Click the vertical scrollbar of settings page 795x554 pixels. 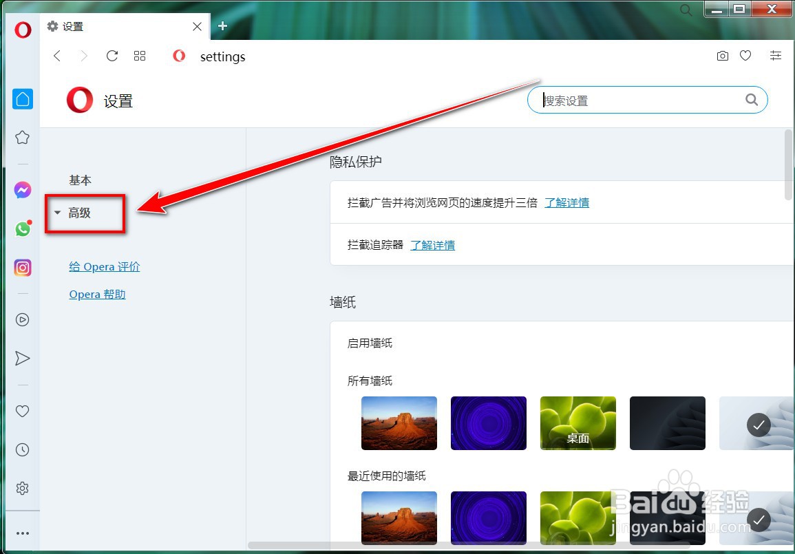point(788,164)
